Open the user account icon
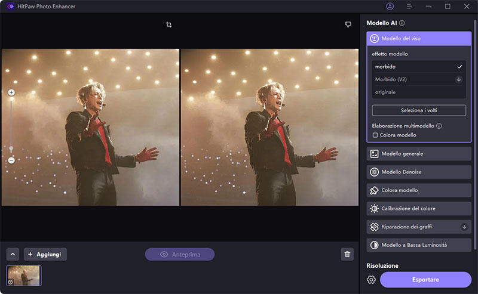This screenshot has width=478, height=294. [x=390, y=7]
